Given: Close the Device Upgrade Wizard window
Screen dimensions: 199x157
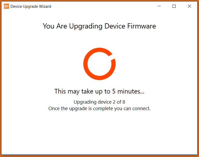Looking at the screenshot, I should coord(189,6).
